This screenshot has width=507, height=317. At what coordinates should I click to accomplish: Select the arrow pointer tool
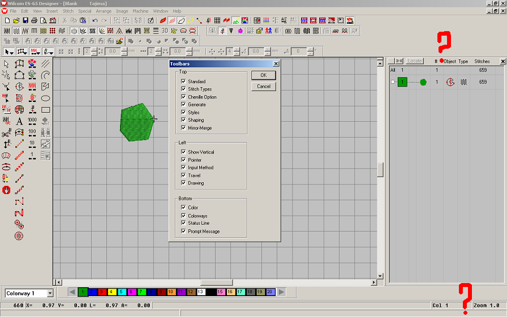pos(6,64)
